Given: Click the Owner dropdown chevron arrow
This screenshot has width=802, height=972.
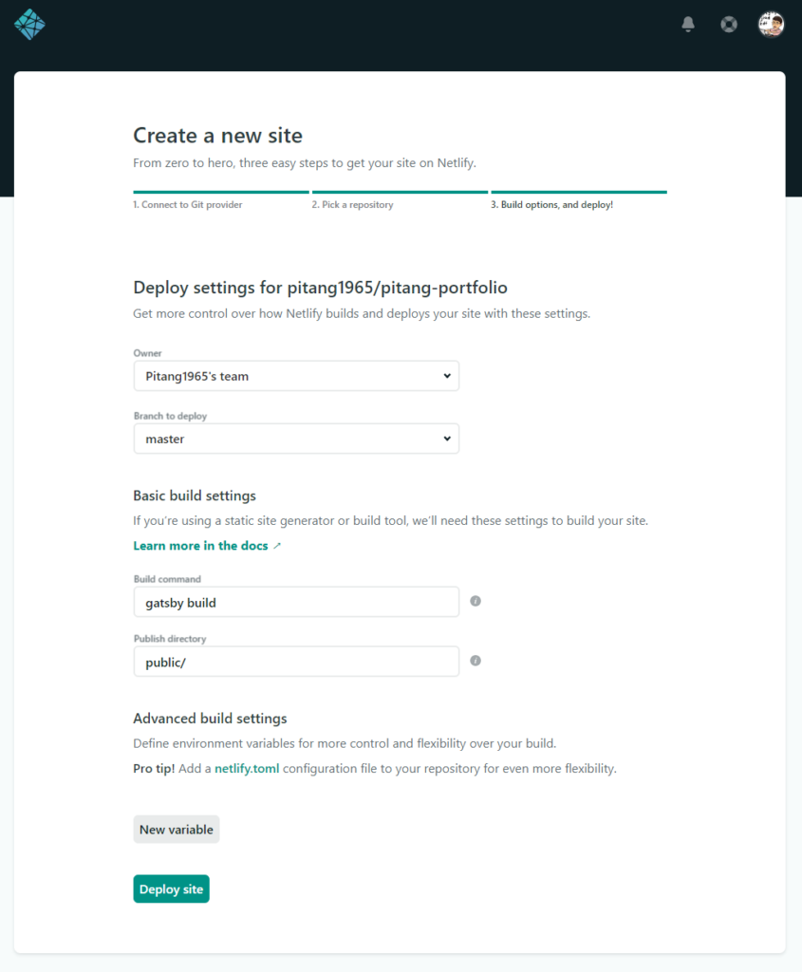Looking at the screenshot, I should tap(447, 376).
